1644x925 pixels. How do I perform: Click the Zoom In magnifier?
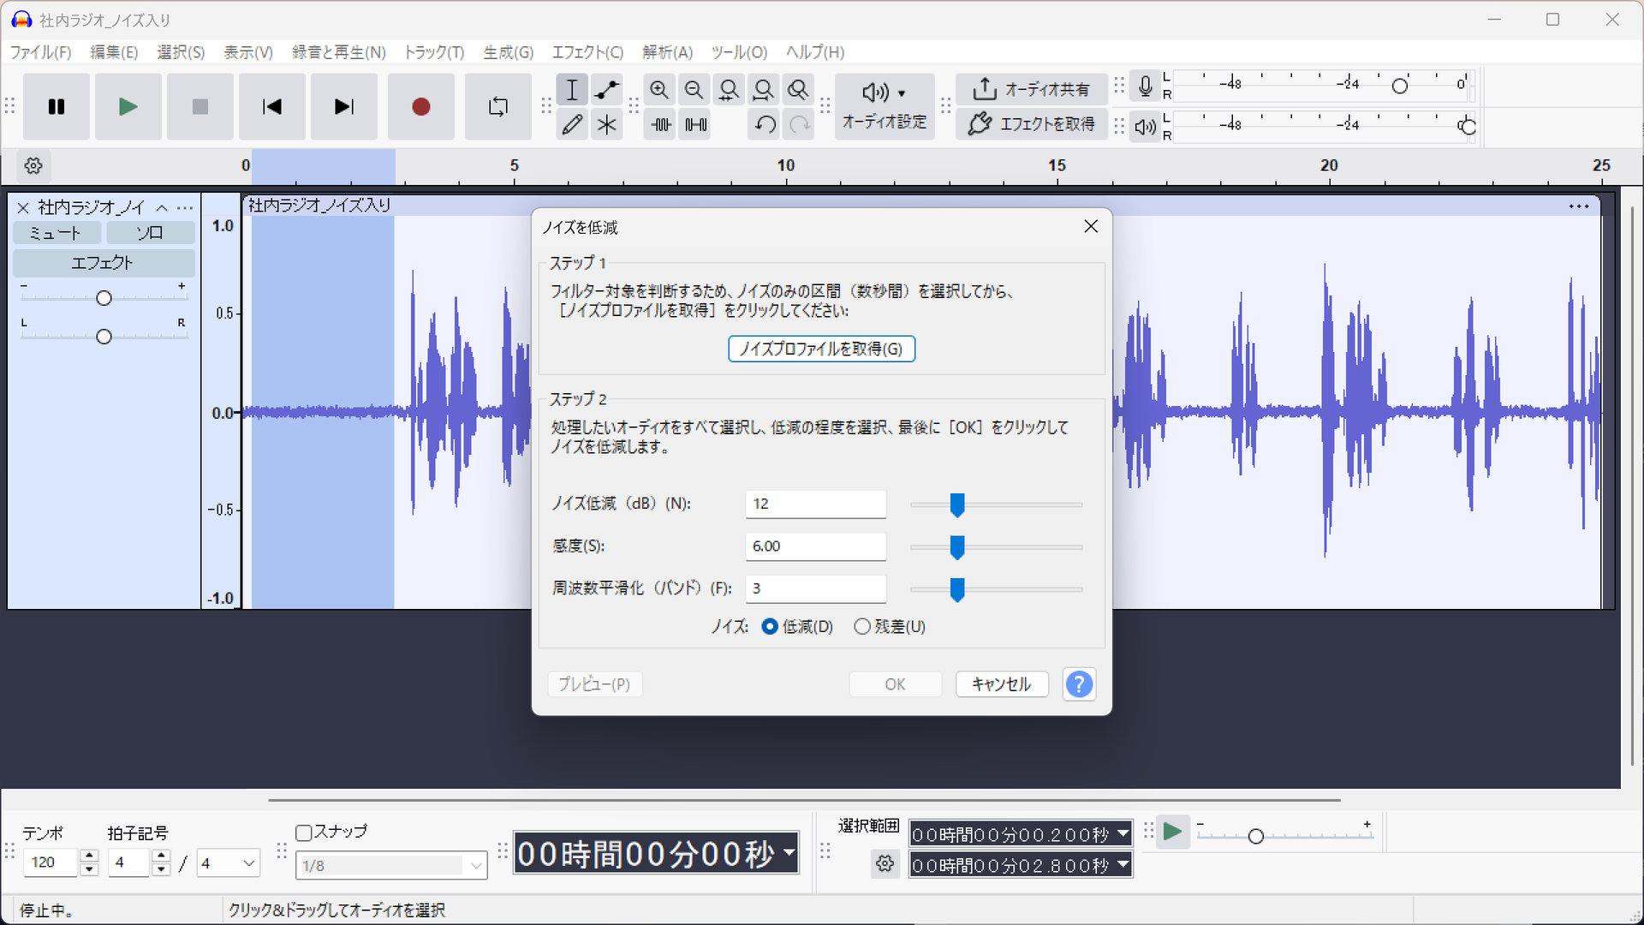pyautogui.click(x=659, y=89)
